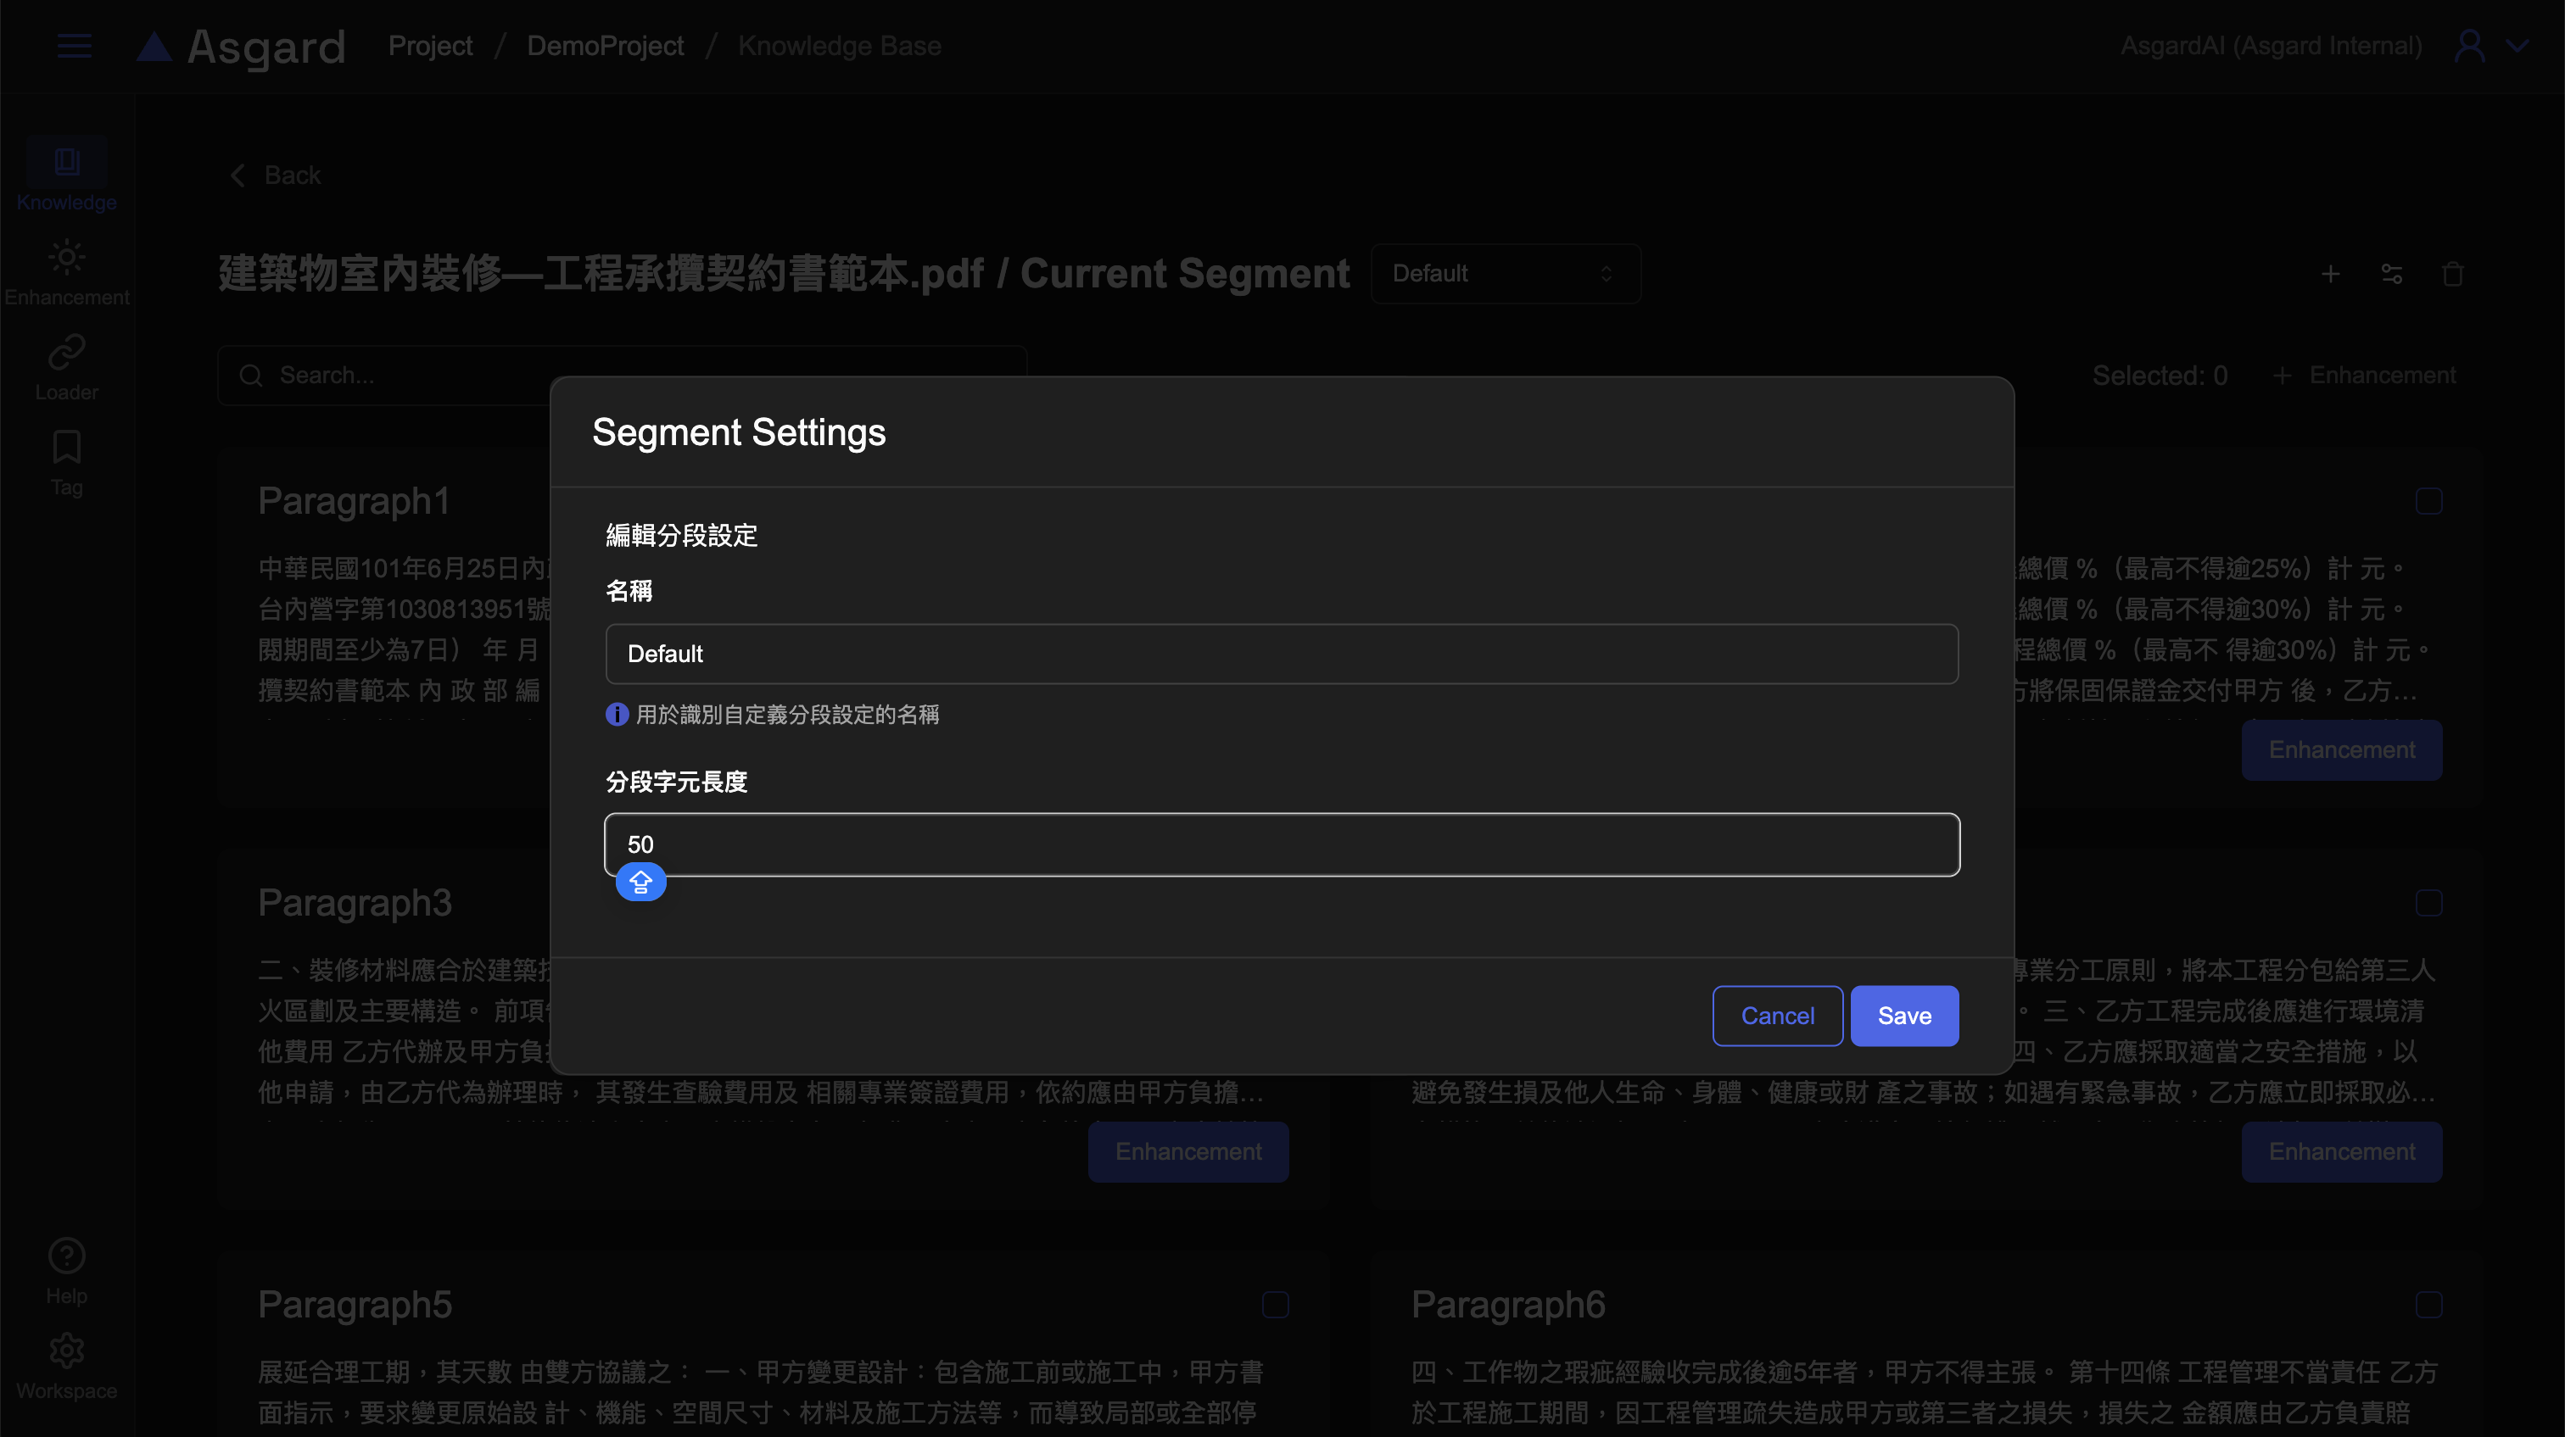The image size is (2565, 1437).
Task: Click the plus add segment icon
Action: coord(2330,274)
